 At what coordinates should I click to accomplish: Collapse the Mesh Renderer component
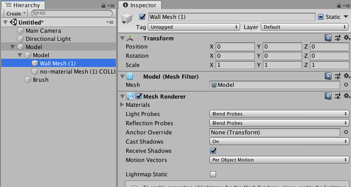(122, 96)
